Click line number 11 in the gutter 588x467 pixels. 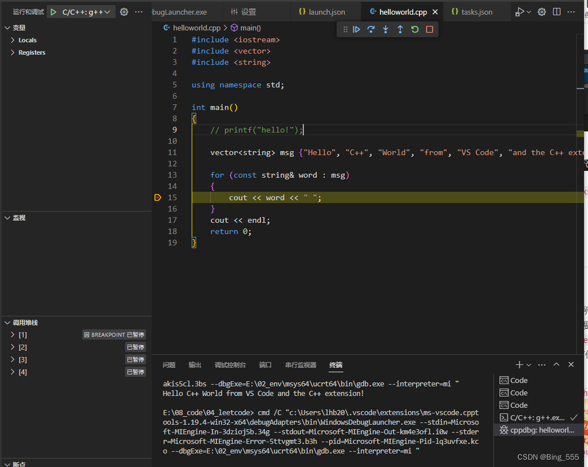pyautogui.click(x=172, y=153)
